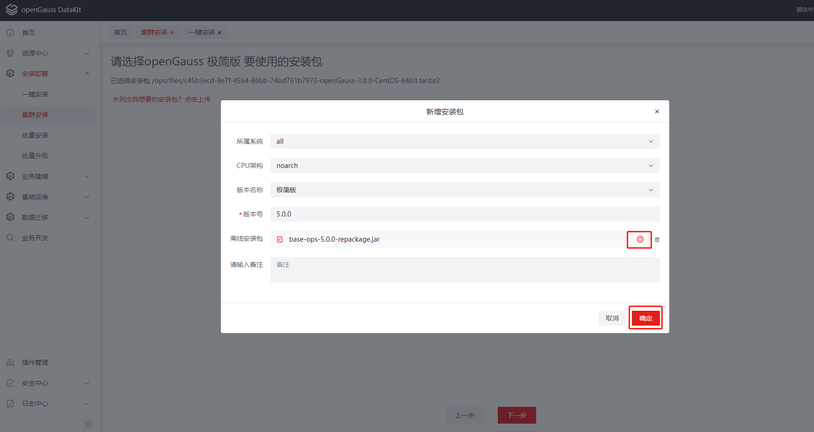Open 插件管理 in the sidebar
The image size is (814, 432).
coord(35,362)
